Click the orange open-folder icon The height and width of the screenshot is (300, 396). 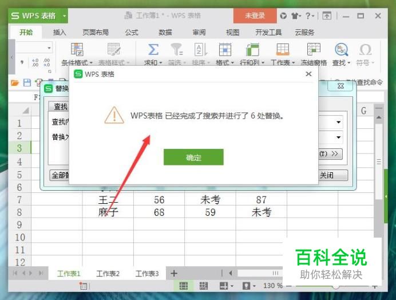[x=15, y=82]
